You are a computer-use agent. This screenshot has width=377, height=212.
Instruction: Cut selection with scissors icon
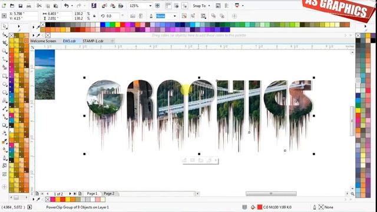(x=39, y=5)
